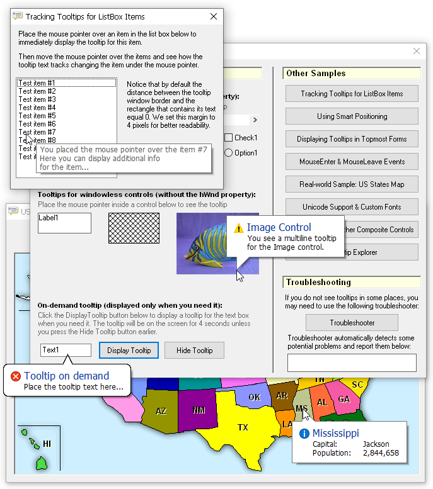This screenshot has width=433, height=489.
Task: Click the Tracking Tooltips window title icon
Action: pos(18,16)
